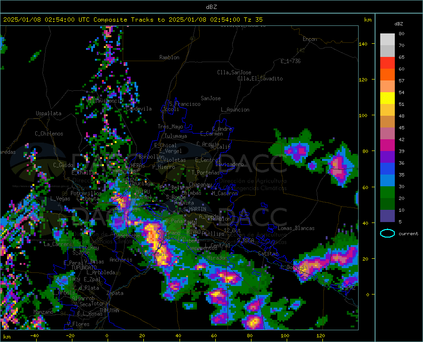Viewport: 423px width, 342px height.
Task: Click the 'Potrerillos' map label
Action: 86,193
